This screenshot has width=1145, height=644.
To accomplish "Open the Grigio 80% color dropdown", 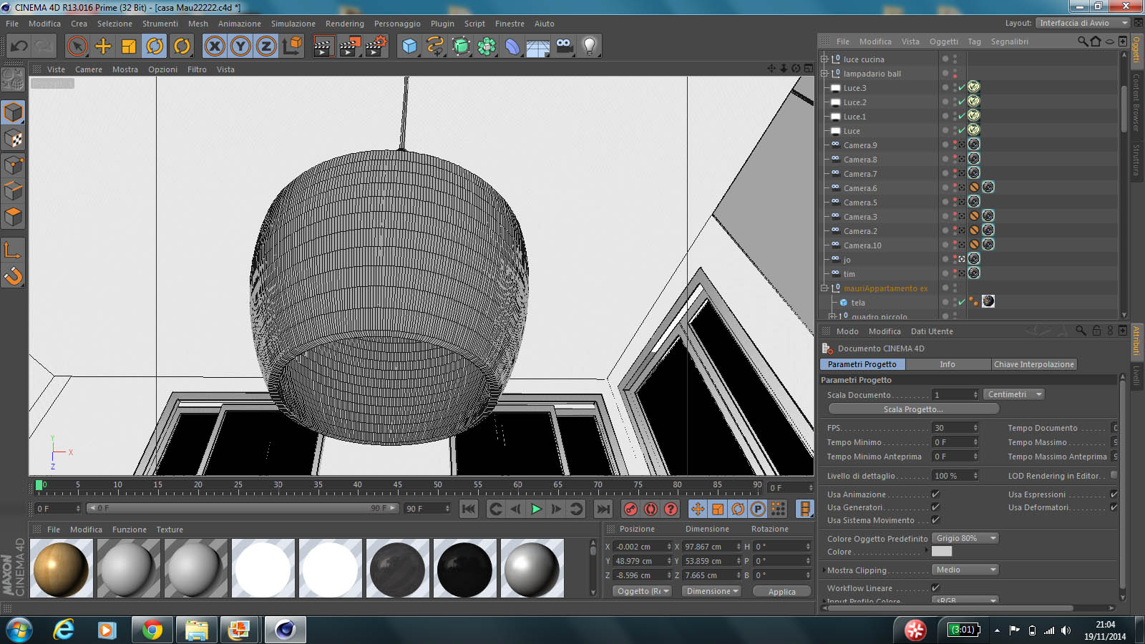I will (965, 538).
